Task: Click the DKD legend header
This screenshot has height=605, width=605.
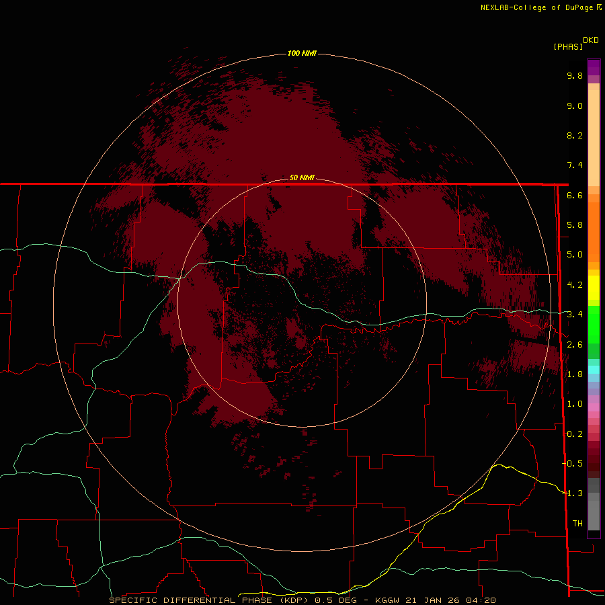Action: (591, 40)
